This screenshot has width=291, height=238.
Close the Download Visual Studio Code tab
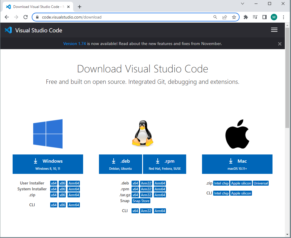[68, 7]
